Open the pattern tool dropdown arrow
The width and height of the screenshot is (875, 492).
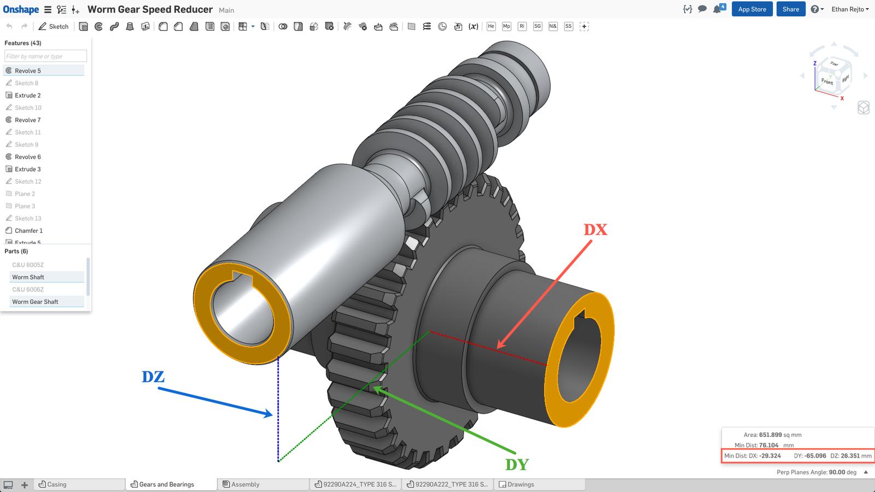click(x=253, y=26)
